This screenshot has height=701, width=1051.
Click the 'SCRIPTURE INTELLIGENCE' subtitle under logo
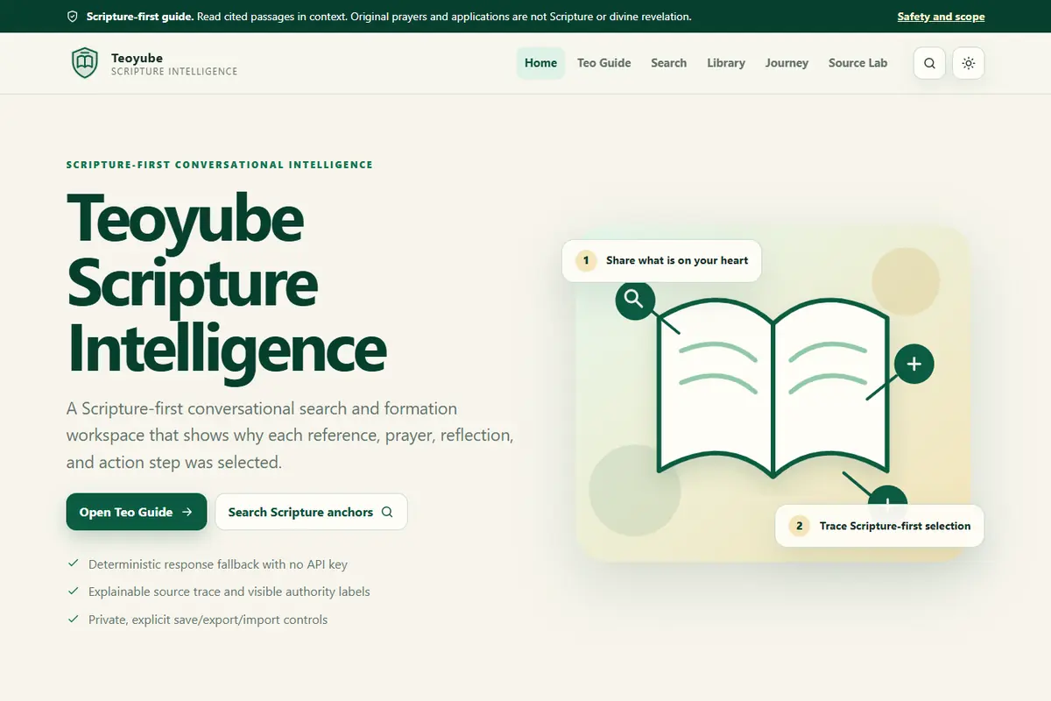(174, 72)
